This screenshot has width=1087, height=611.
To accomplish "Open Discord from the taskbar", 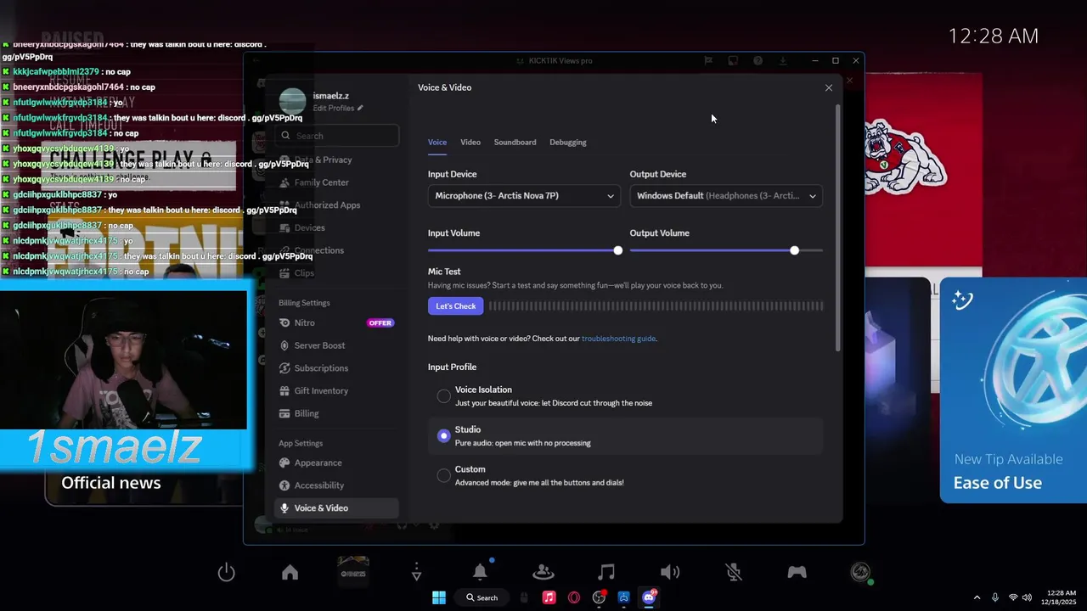I will 650,597.
